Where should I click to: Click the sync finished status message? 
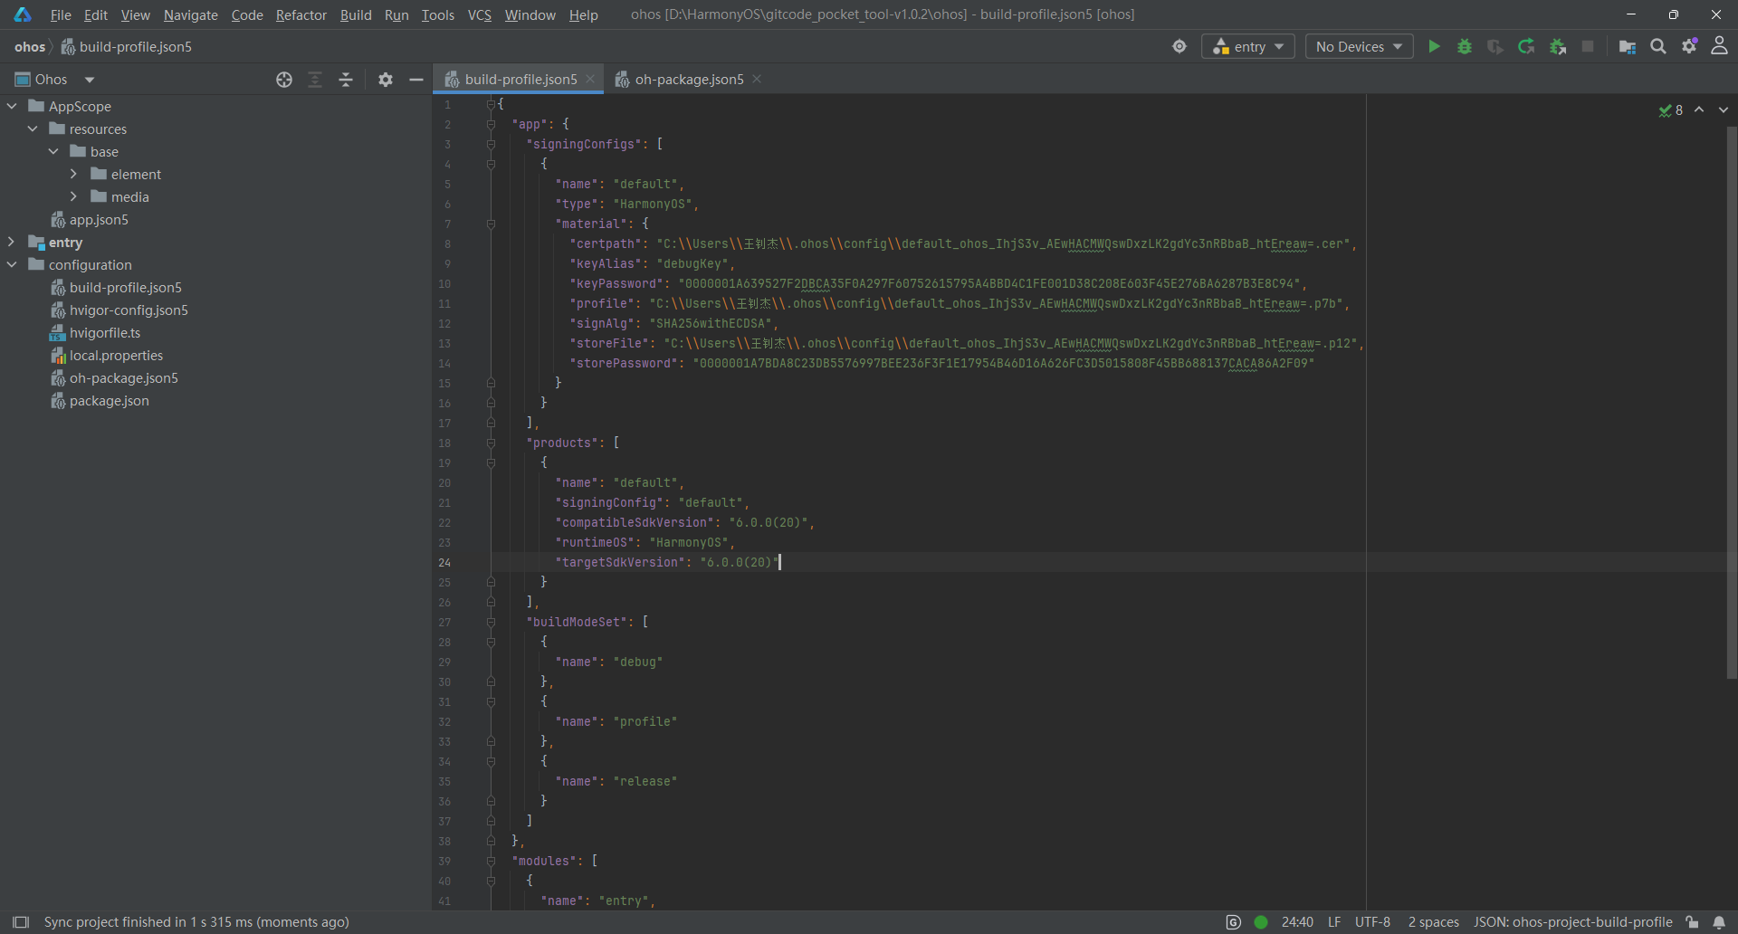pos(196,922)
